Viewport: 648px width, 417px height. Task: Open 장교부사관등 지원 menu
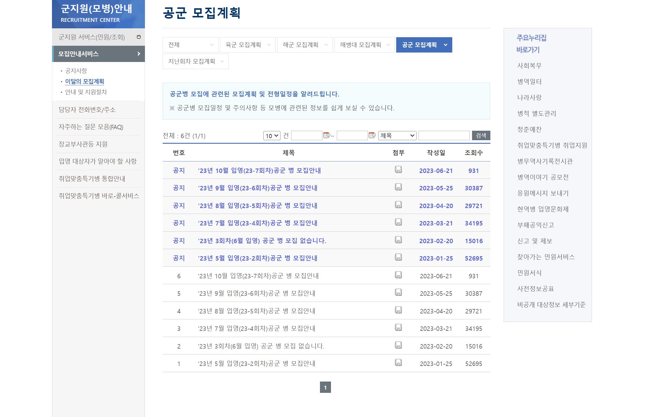pos(83,144)
